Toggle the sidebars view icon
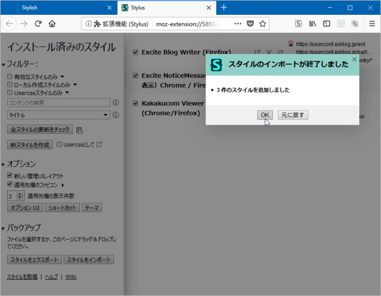This screenshot has width=381, height=296. click(x=326, y=24)
